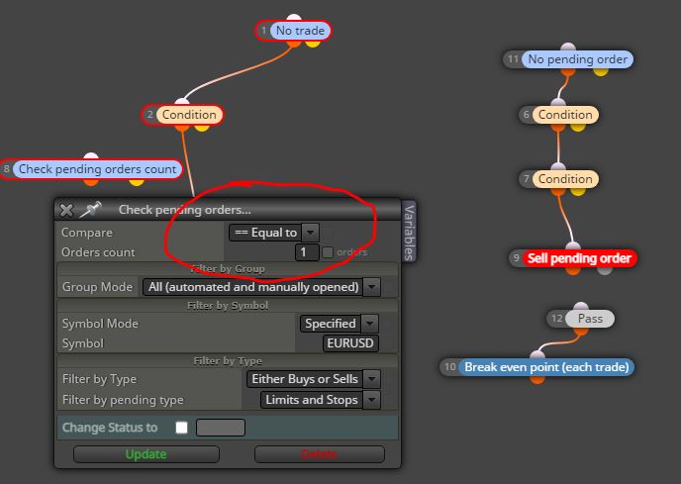Edit the Orders count value field
681x484 pixels.
(307, 252)
